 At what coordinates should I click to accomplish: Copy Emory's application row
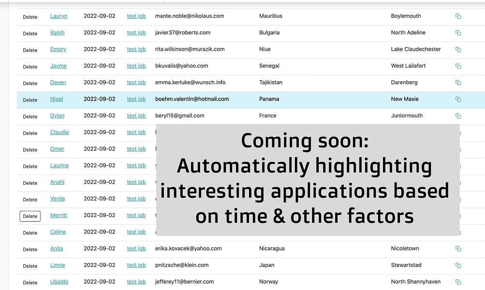pos(458,49)
